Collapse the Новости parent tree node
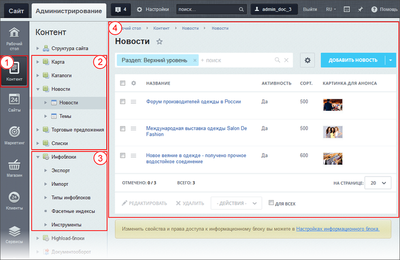400x260 pixels. click(38, 89)
